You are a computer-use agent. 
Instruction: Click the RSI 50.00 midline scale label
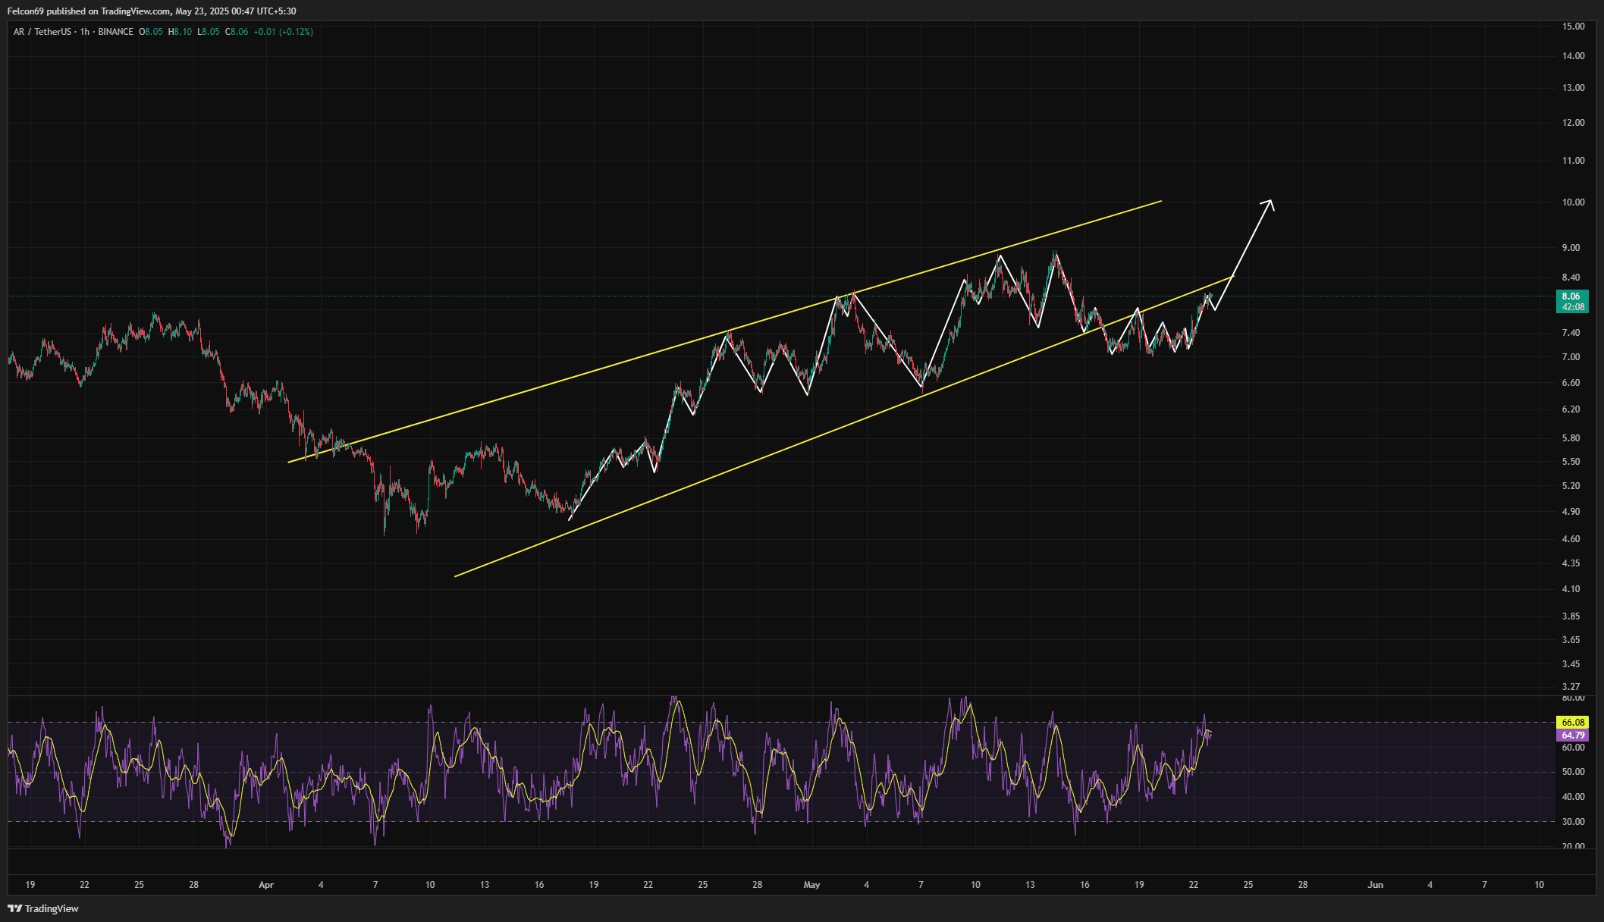(x=1573, y=772)
